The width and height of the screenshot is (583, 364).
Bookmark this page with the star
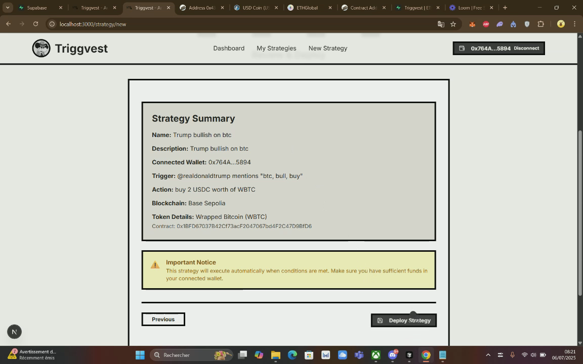pyautogui.click(x=453, y=24)
